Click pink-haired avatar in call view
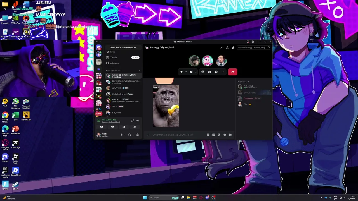The image size is (358, 201). [208, 61]
